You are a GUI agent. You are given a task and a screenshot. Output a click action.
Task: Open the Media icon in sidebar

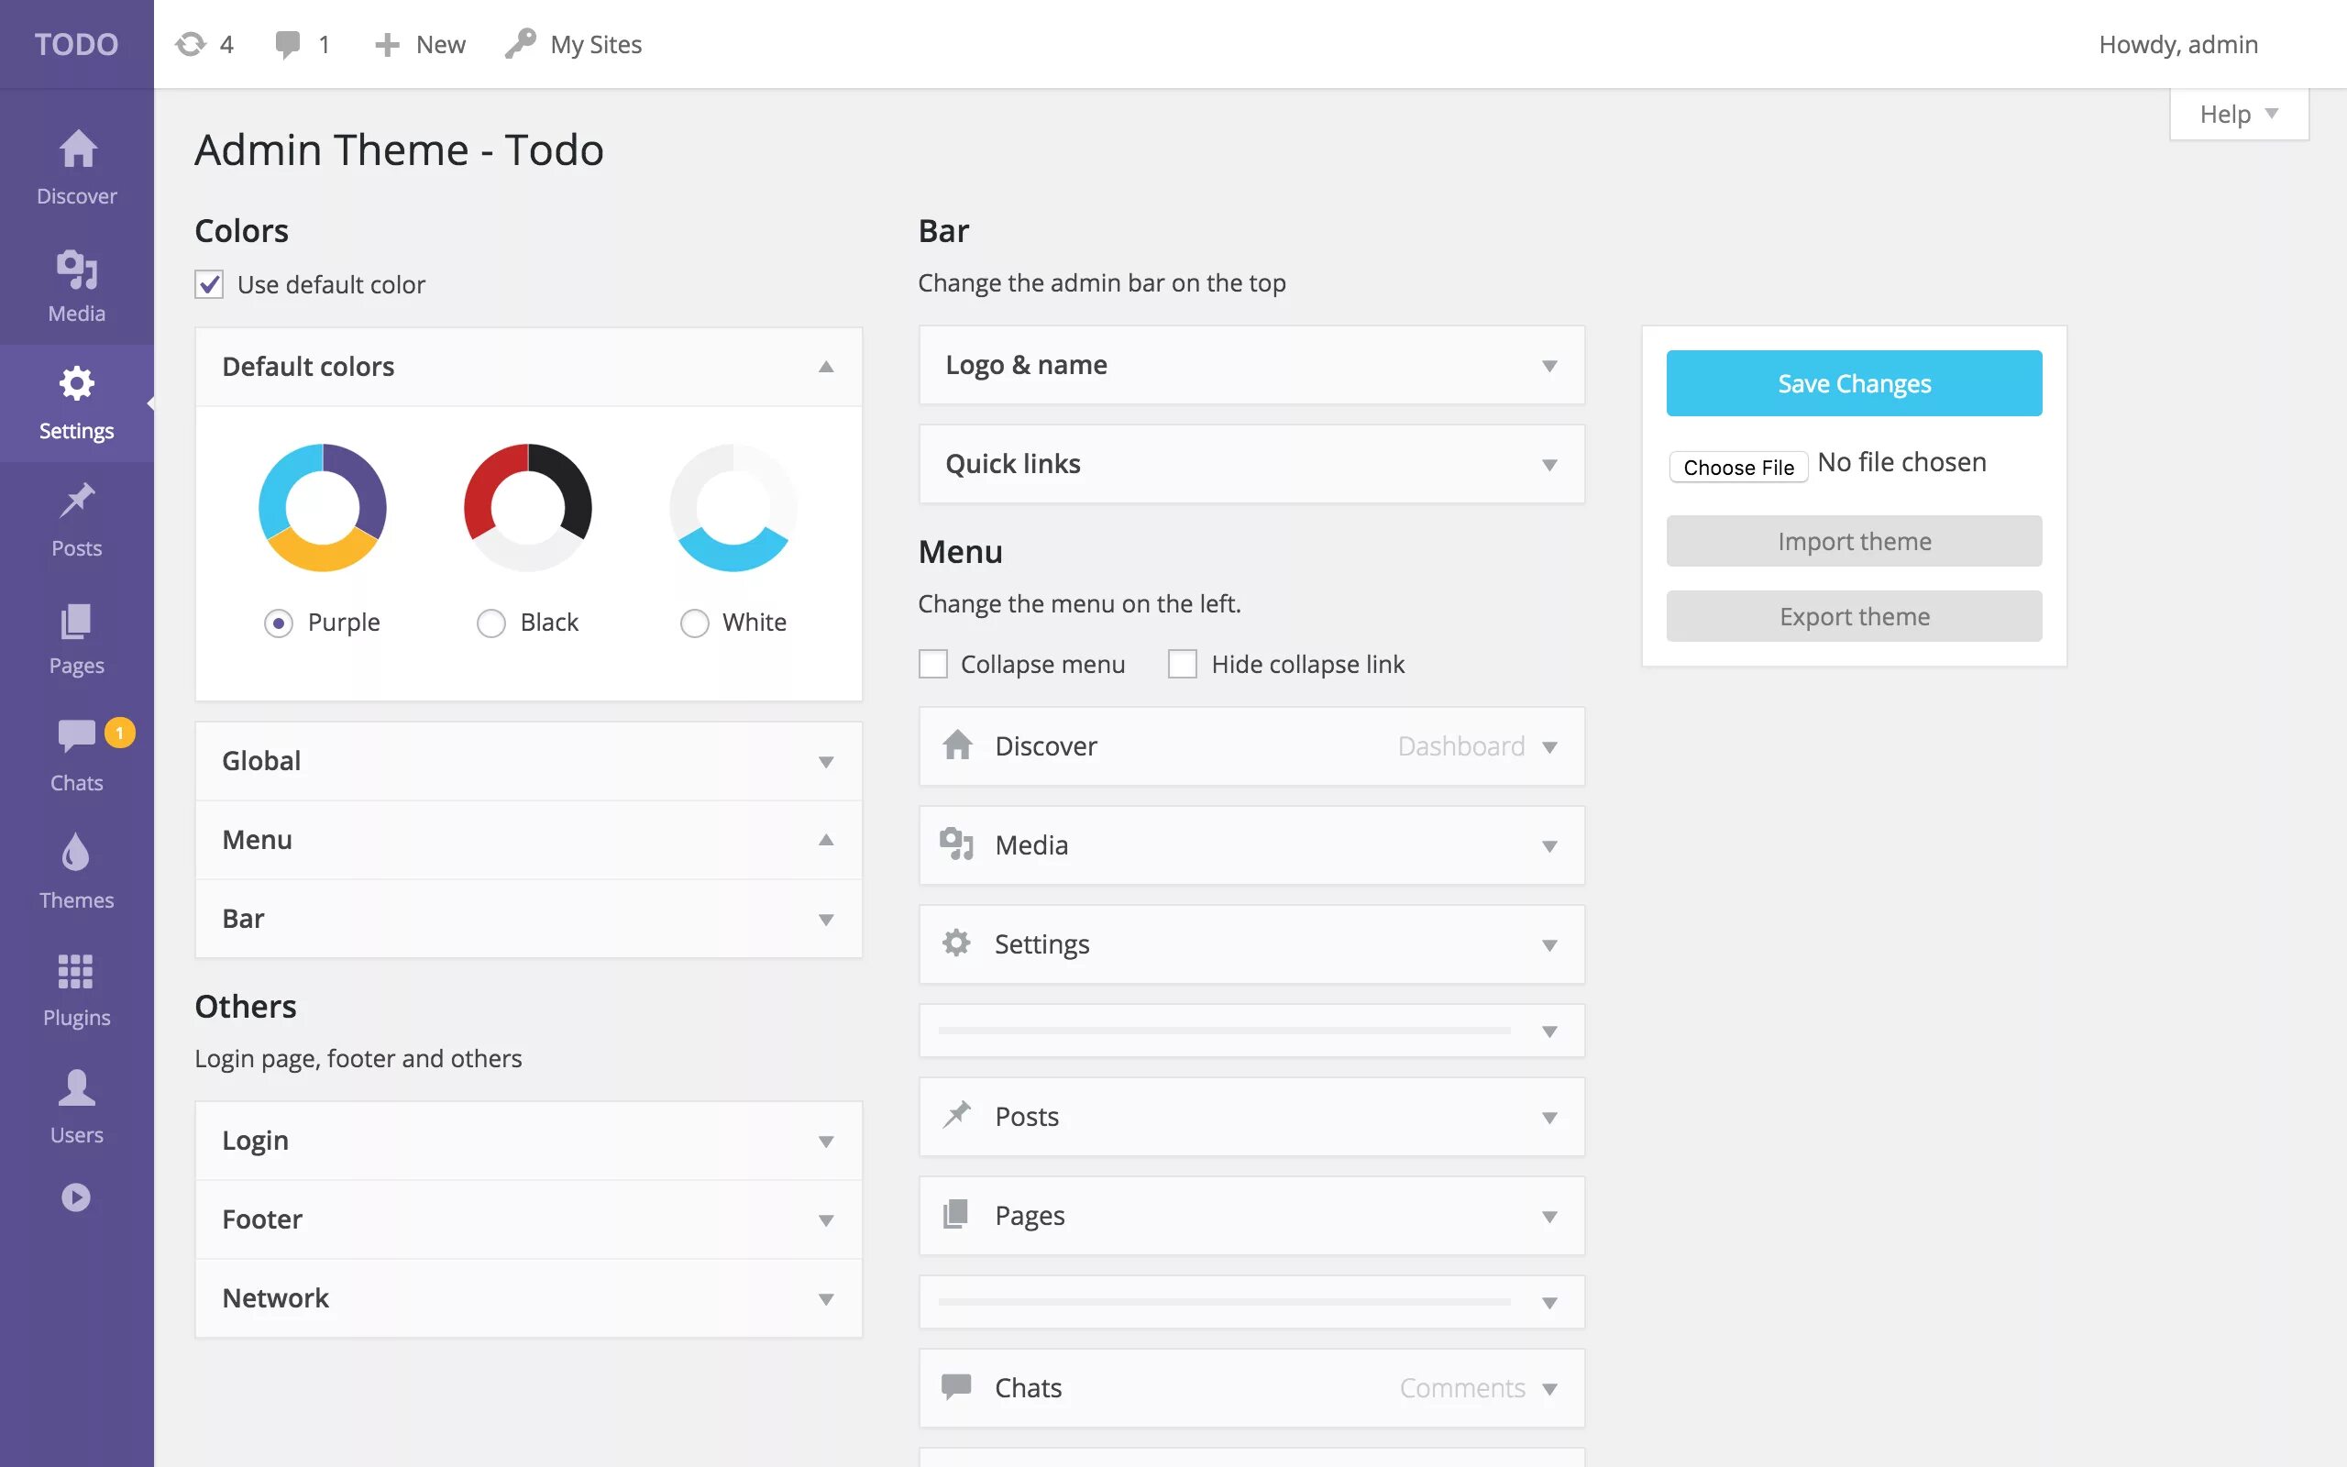click(x=77, y=269)
